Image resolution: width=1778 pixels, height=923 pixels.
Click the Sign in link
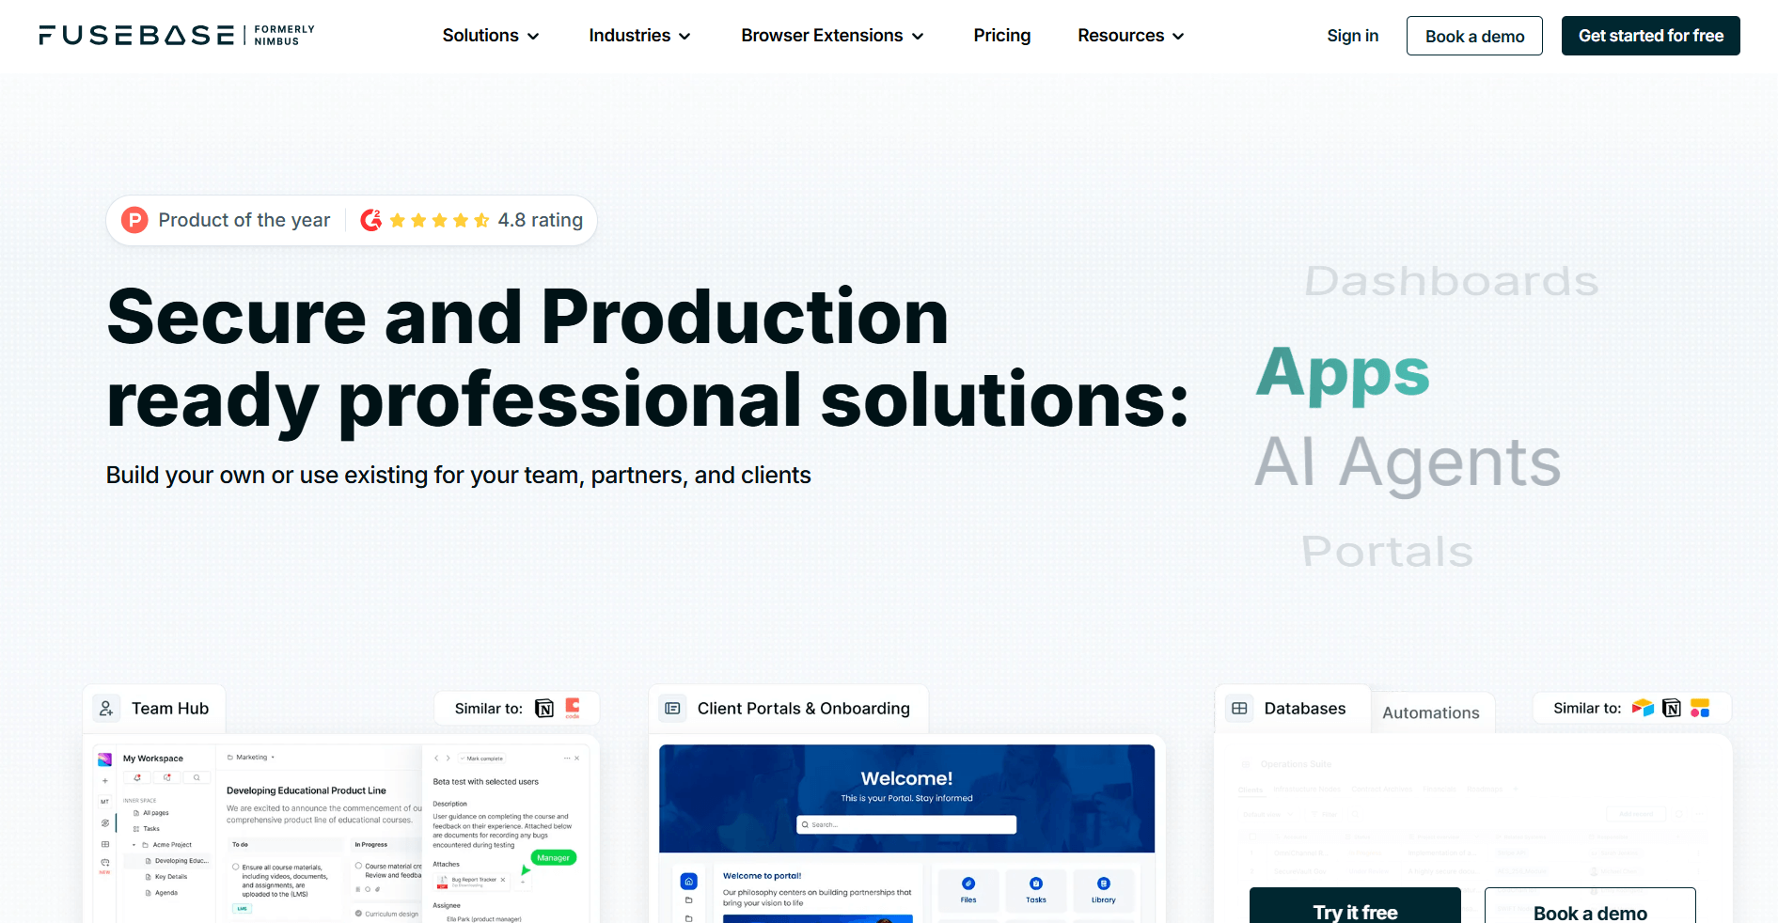[1352, 36]
